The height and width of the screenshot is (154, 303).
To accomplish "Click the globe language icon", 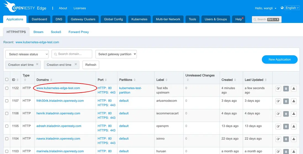I will (x=282, y=8).
